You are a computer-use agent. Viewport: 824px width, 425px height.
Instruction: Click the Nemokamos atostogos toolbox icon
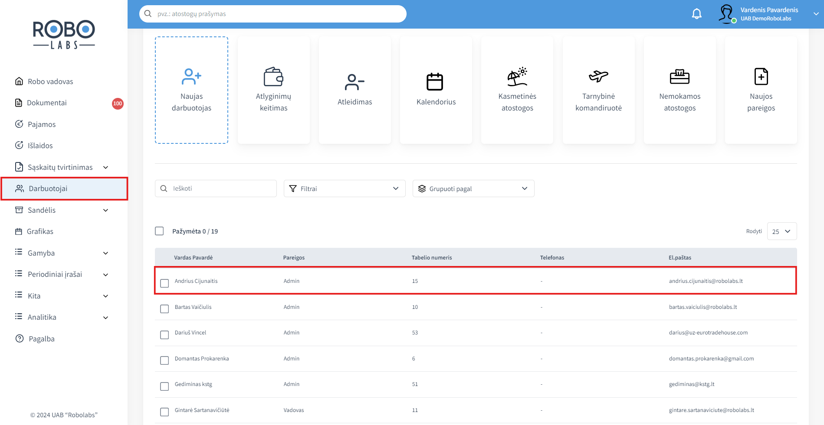[x=680, y=77]
